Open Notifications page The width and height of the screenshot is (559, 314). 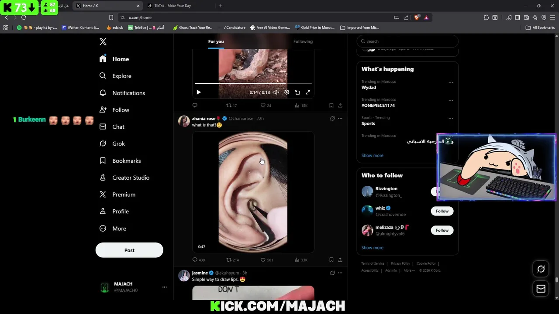tap(122, 93)
